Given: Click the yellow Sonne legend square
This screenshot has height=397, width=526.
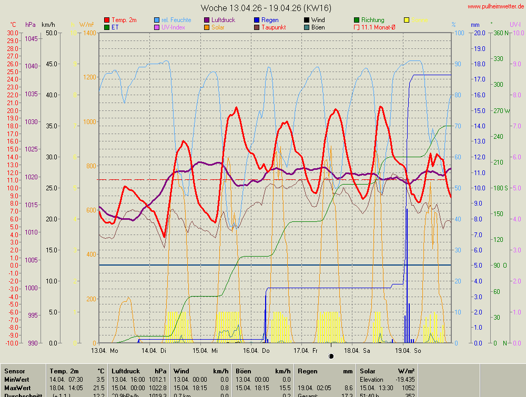Looking at the screenshot, I should pos(407,20).
